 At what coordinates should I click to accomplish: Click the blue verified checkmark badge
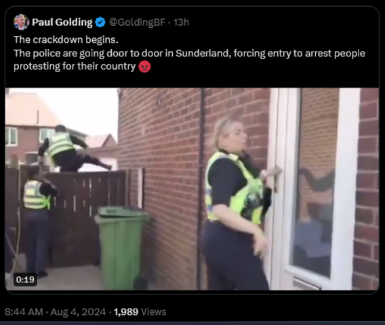point(100,22)
